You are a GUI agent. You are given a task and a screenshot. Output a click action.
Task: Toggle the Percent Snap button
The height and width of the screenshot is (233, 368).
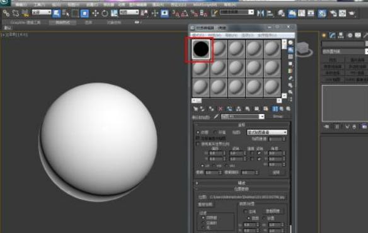(194, 13)
